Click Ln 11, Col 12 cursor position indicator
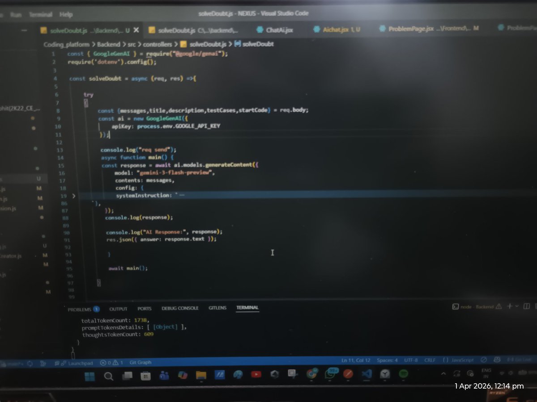Viewport: 537px width, 402px height. pos(356,360)
